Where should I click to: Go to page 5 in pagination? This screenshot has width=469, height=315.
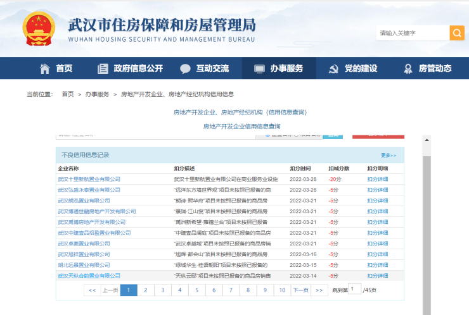click(197, 290)
